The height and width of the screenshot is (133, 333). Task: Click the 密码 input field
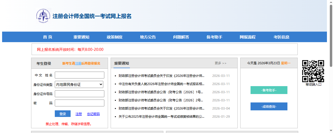tap(80, 103)
